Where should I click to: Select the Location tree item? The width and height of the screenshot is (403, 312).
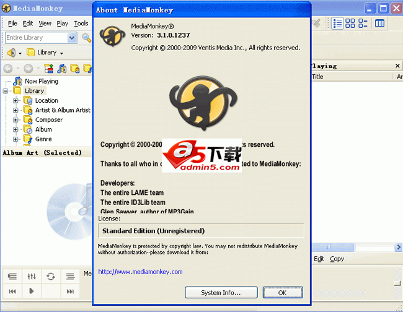pyautogui.click(x=46, y=100)
